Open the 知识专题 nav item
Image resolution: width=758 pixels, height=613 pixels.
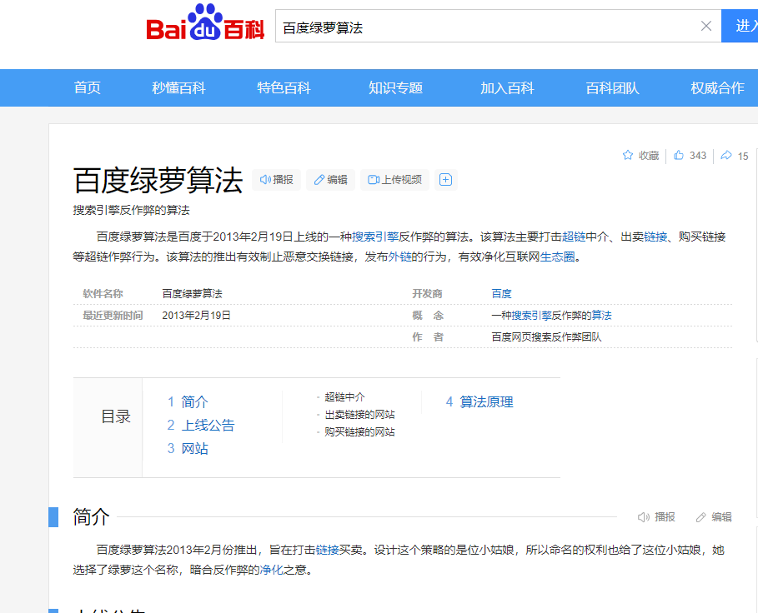tap(395, 87)
